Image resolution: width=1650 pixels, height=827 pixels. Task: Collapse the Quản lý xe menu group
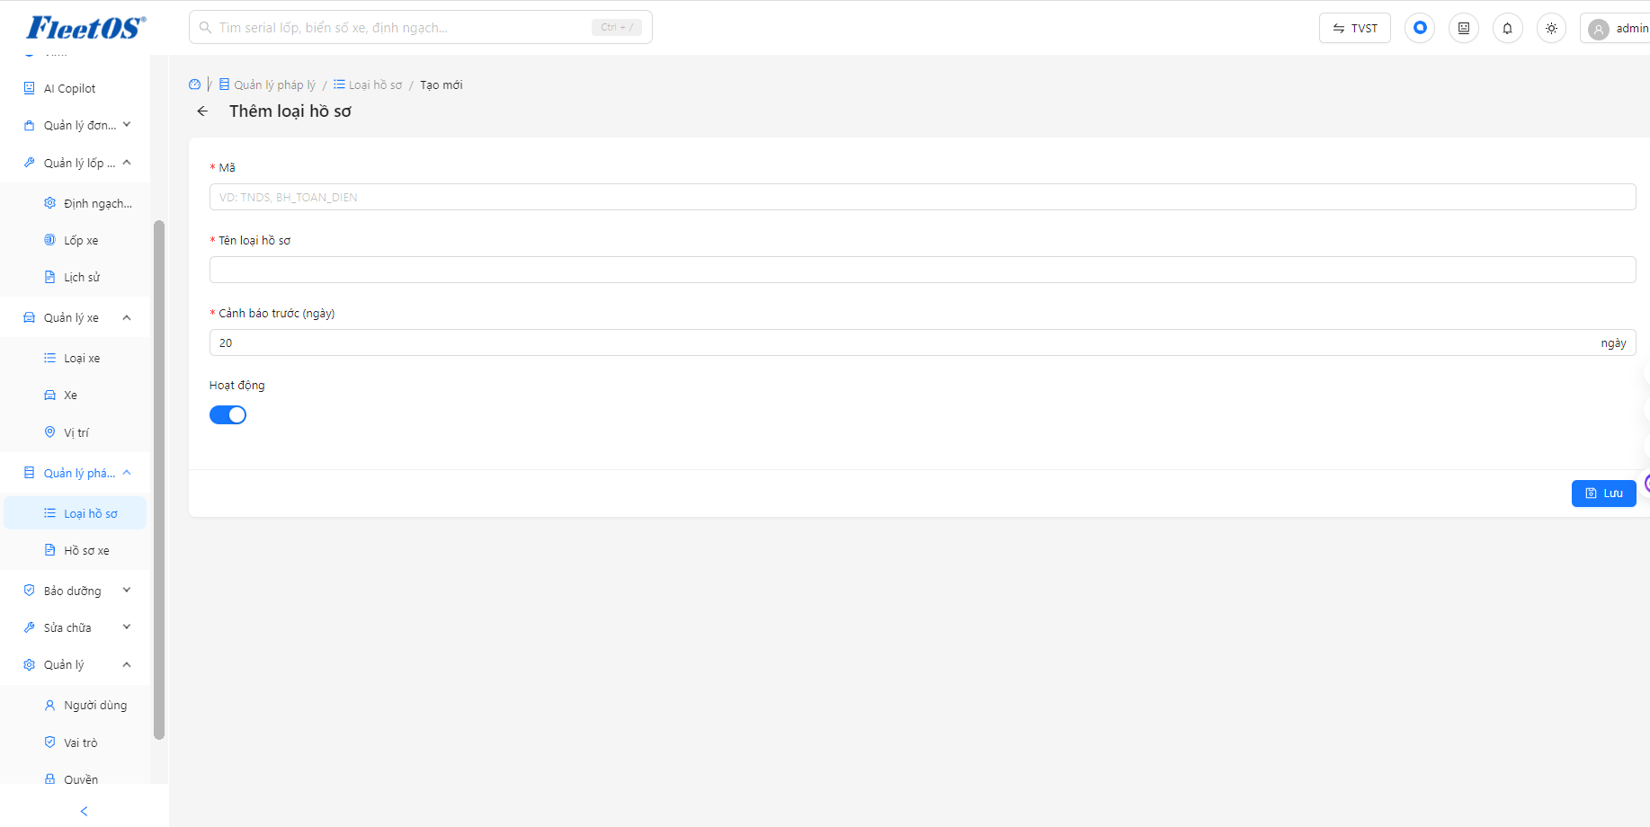coord(75,317)
